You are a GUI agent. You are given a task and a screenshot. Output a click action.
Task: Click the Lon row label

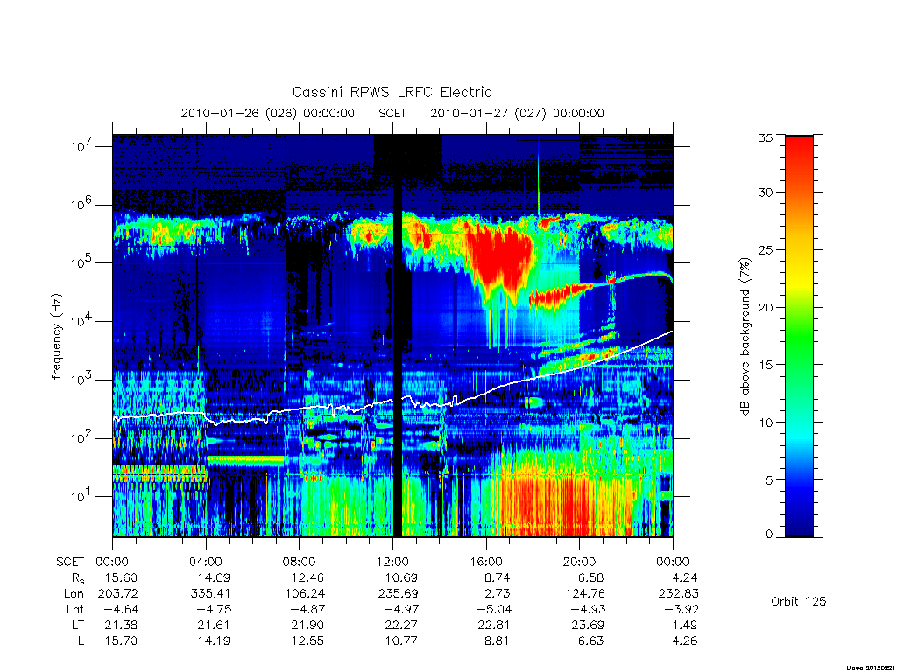click(74, 594)
